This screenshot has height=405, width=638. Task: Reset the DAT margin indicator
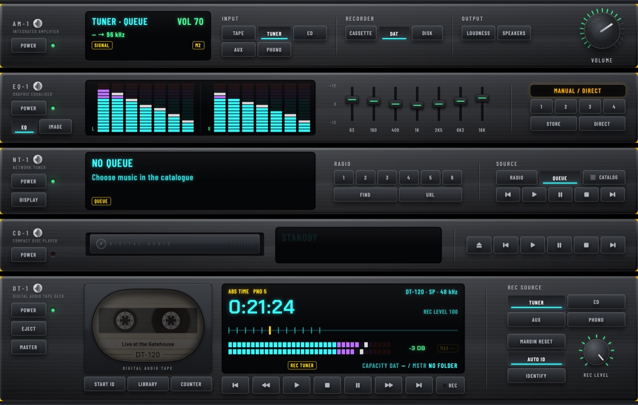point(536,341)
